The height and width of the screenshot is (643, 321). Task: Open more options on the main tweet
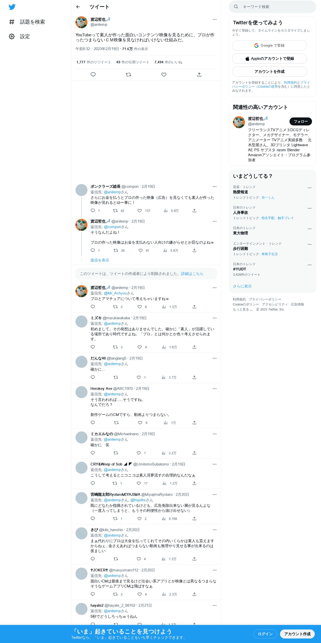214,20
